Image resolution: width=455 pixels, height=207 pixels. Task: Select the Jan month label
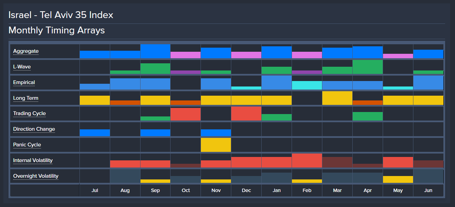coord(277,190)
